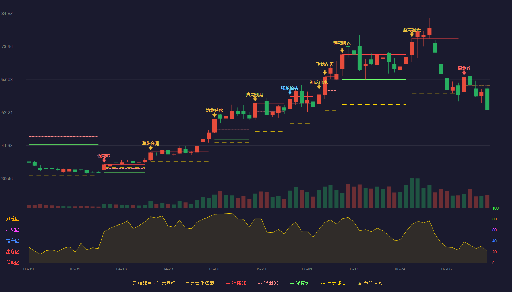Click the 潜龙在渊 signal arrow marker

click(150, 148)
